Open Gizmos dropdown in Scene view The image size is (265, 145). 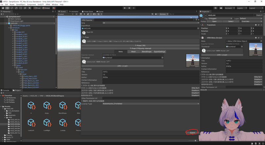coord(164,14)
